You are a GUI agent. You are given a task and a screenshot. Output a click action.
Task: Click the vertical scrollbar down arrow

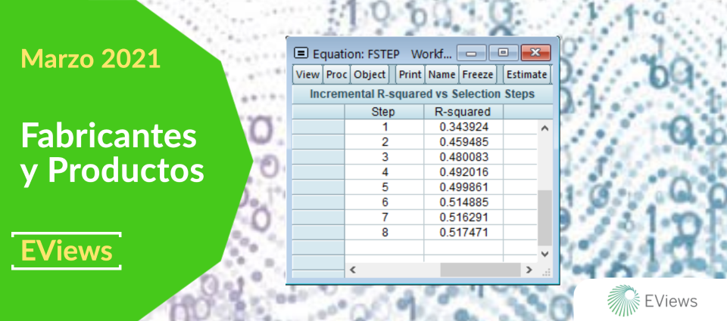544,254
